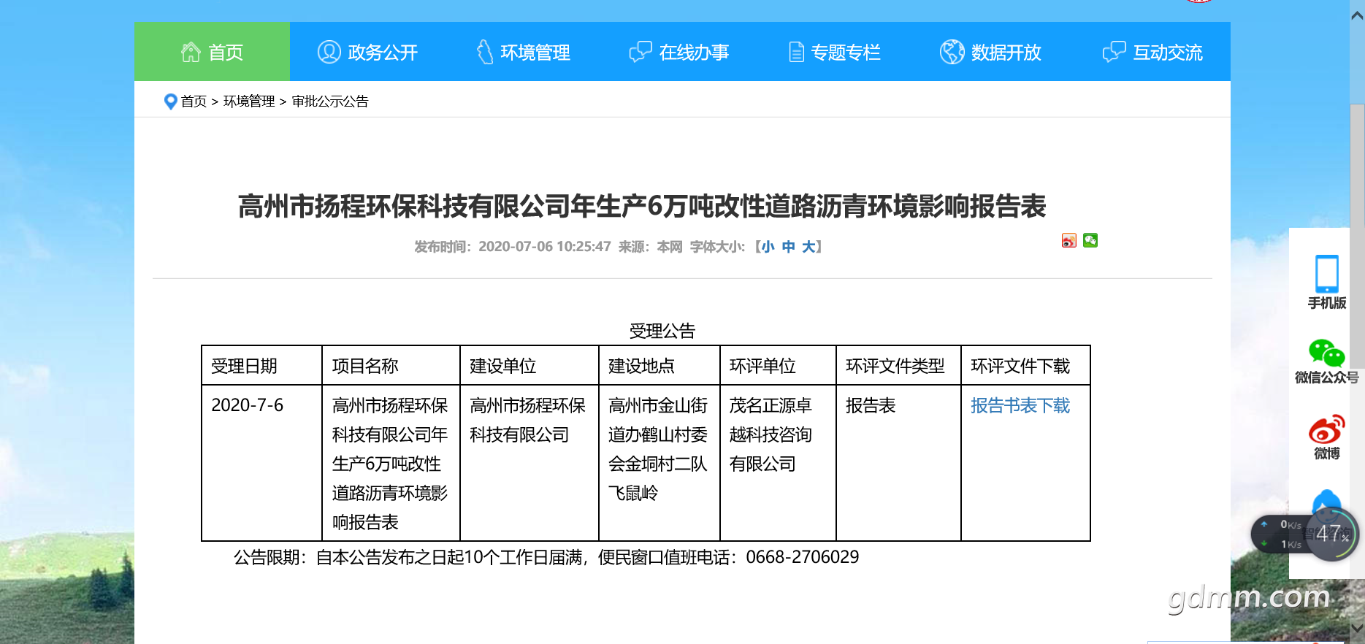Click the person icon beside 政务公开
This screenshot has width=1365, height=644.
click(329, 52)
